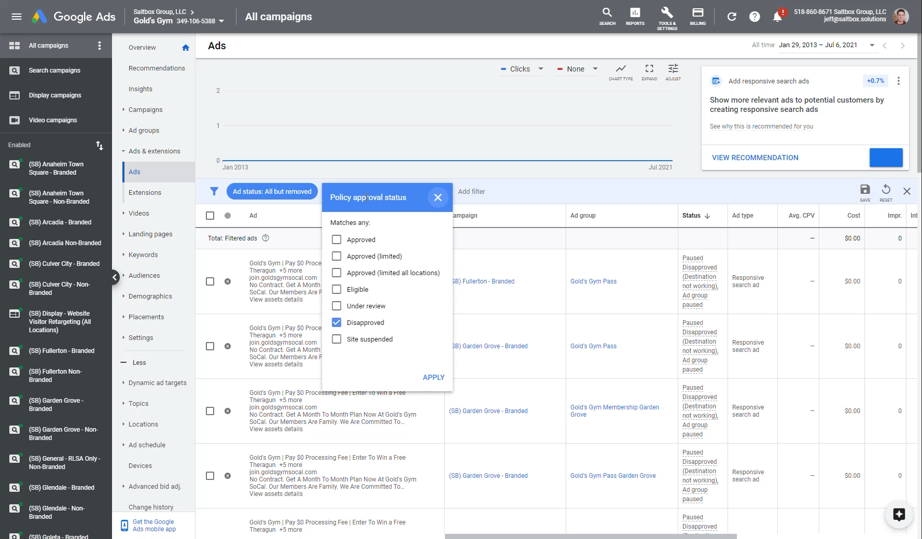Open (SB) Arcadia - Branded campaign
Viewport: 922px width, 539px height.
(60, 222)
